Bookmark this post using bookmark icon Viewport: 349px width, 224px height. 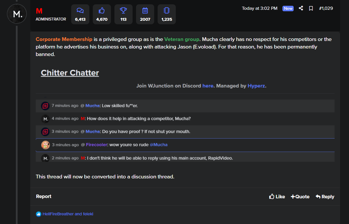311,8
